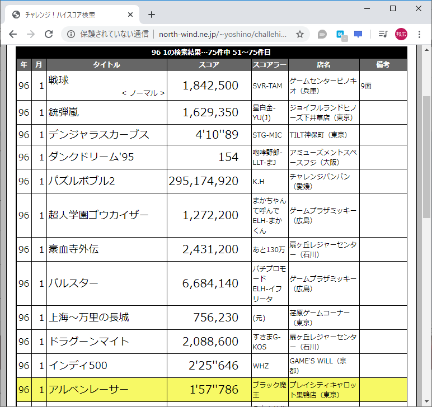Click the scorer あと130万
432x407 pixels.
269,249
